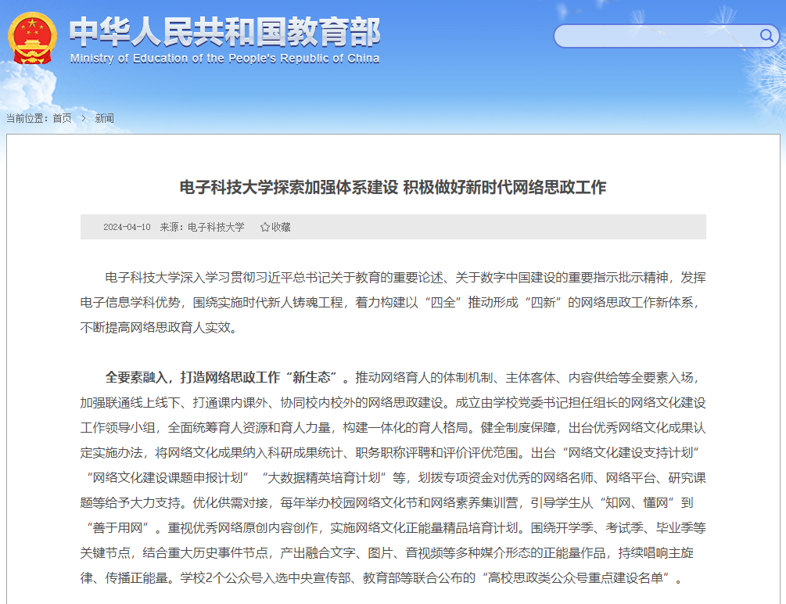Mark the article as collected via 收藏
The image size is (786, 604).
click(x=280, y=228)
